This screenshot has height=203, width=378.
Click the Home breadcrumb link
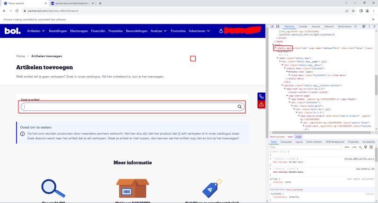[20, 56]
